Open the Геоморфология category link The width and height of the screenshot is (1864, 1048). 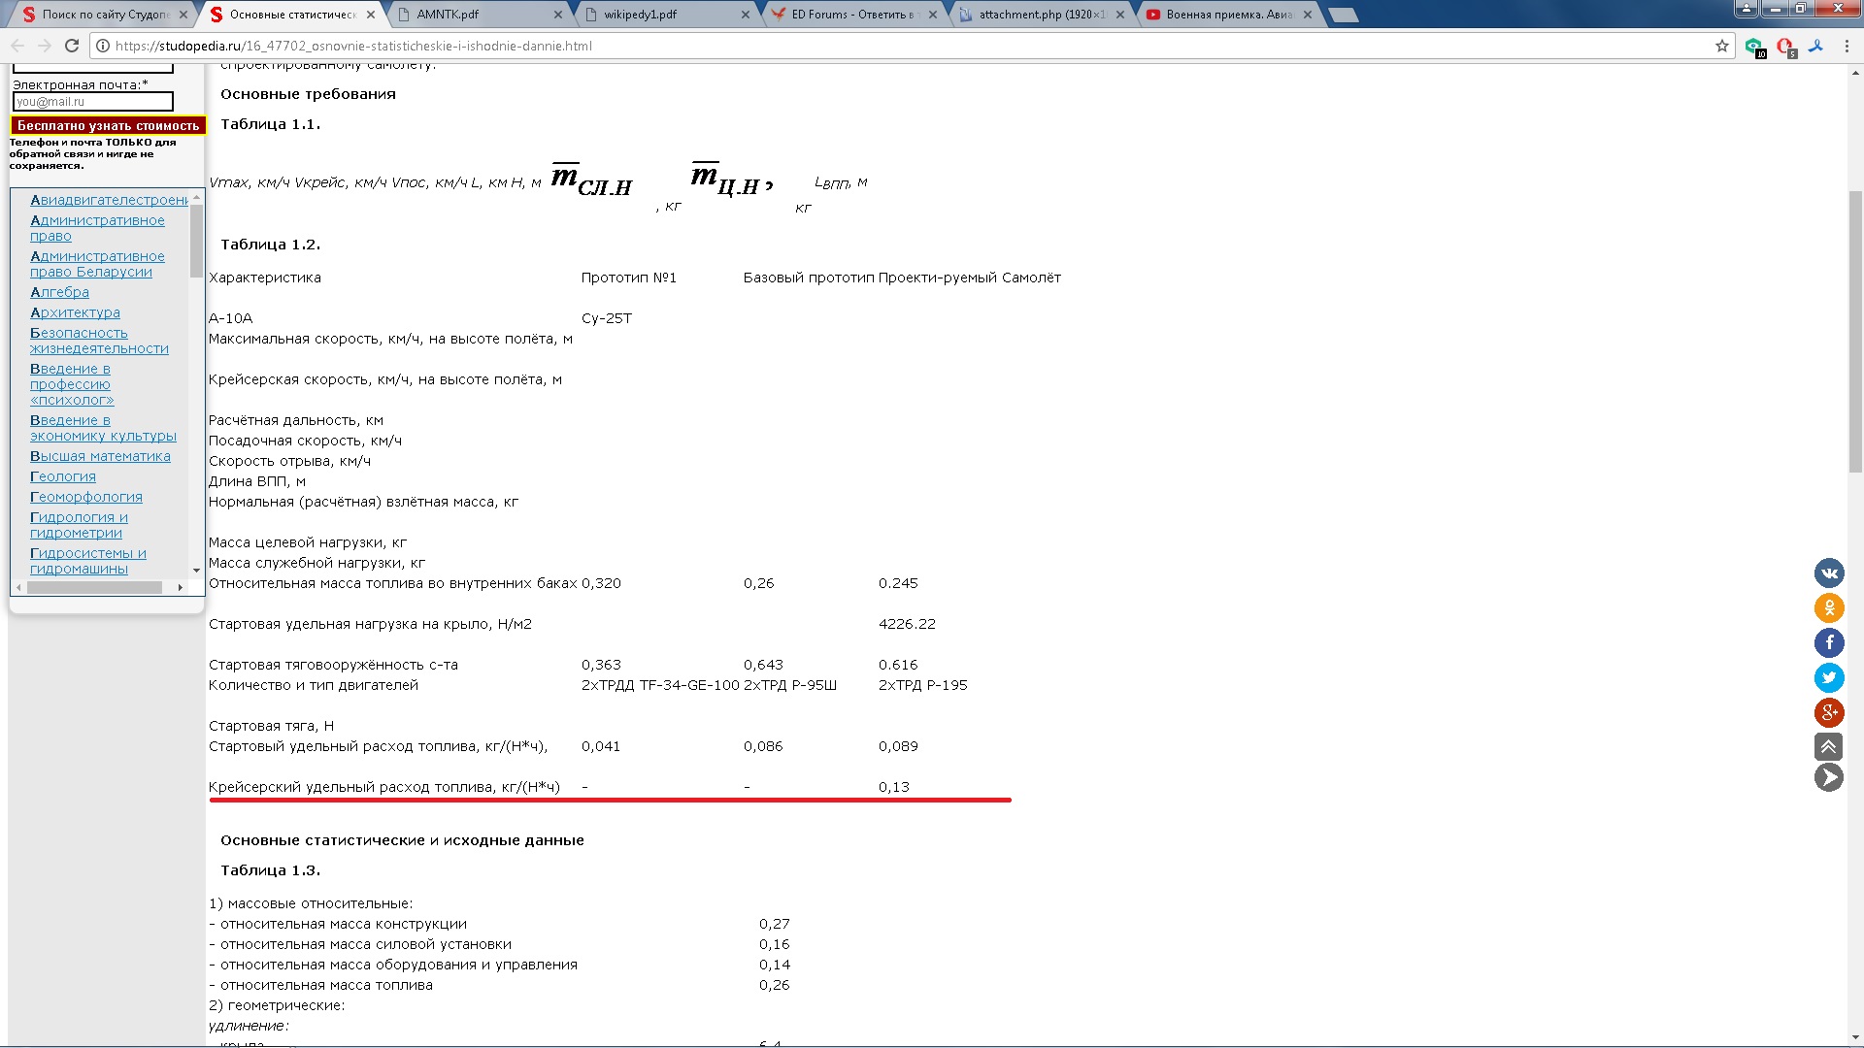pos(86,497)
